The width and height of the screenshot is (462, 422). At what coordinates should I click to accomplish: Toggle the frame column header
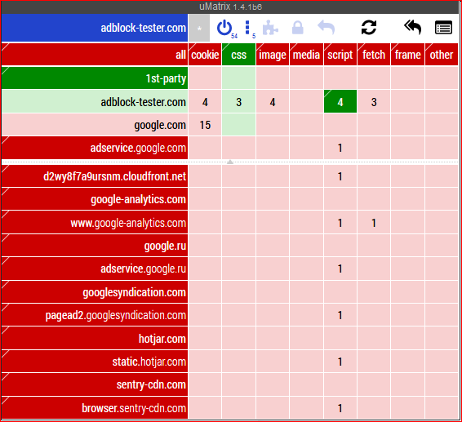click(408, 55)
